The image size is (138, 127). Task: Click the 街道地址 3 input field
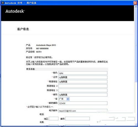[x=83, y=90]
